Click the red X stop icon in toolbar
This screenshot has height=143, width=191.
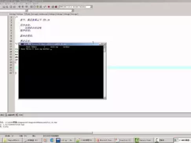coord(49,7)
